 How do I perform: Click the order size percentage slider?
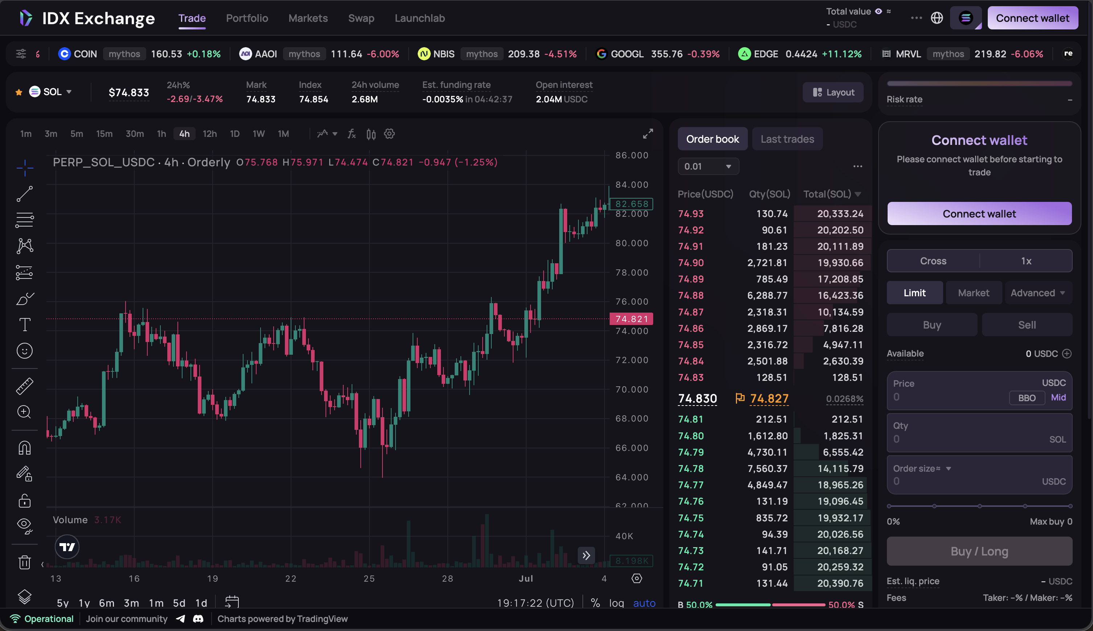[x=979, y=506]
